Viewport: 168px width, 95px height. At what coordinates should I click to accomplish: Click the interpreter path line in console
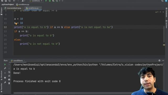click(88, 65)
